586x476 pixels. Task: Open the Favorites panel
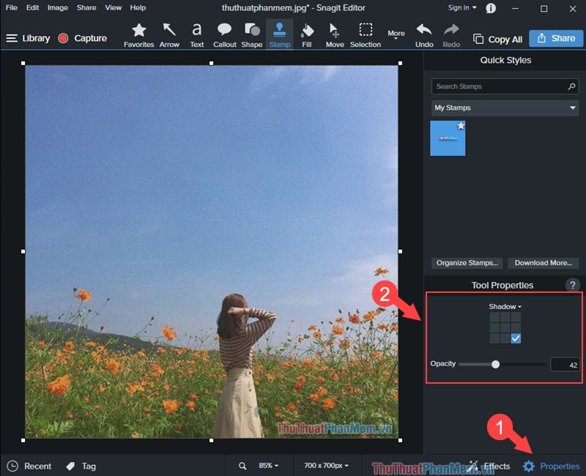138,34
